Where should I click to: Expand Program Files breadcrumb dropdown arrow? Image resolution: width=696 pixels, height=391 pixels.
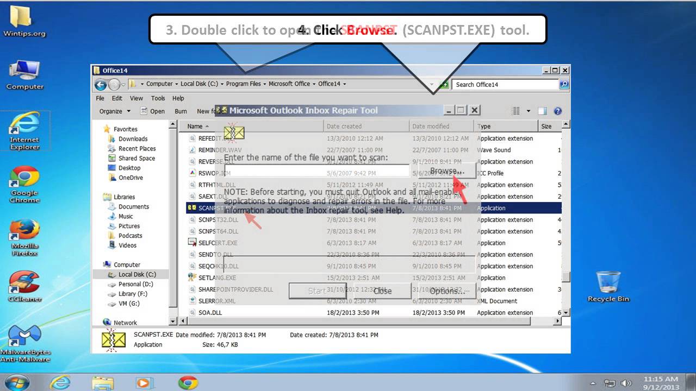[x=264, y=84]
